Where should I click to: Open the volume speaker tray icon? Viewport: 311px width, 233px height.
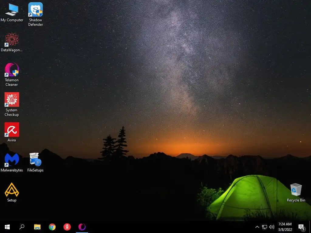click(272, 227)
